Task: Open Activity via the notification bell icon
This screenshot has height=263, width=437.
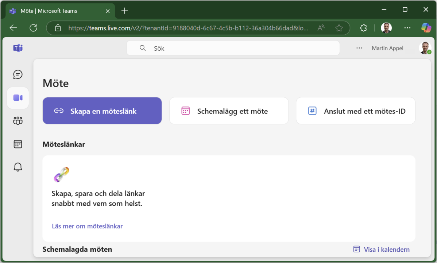Action: (x=18, y=167)
